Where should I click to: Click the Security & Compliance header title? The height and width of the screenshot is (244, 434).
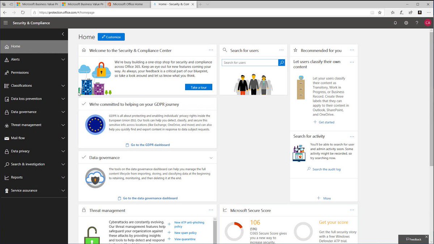(x=31, y=23)
